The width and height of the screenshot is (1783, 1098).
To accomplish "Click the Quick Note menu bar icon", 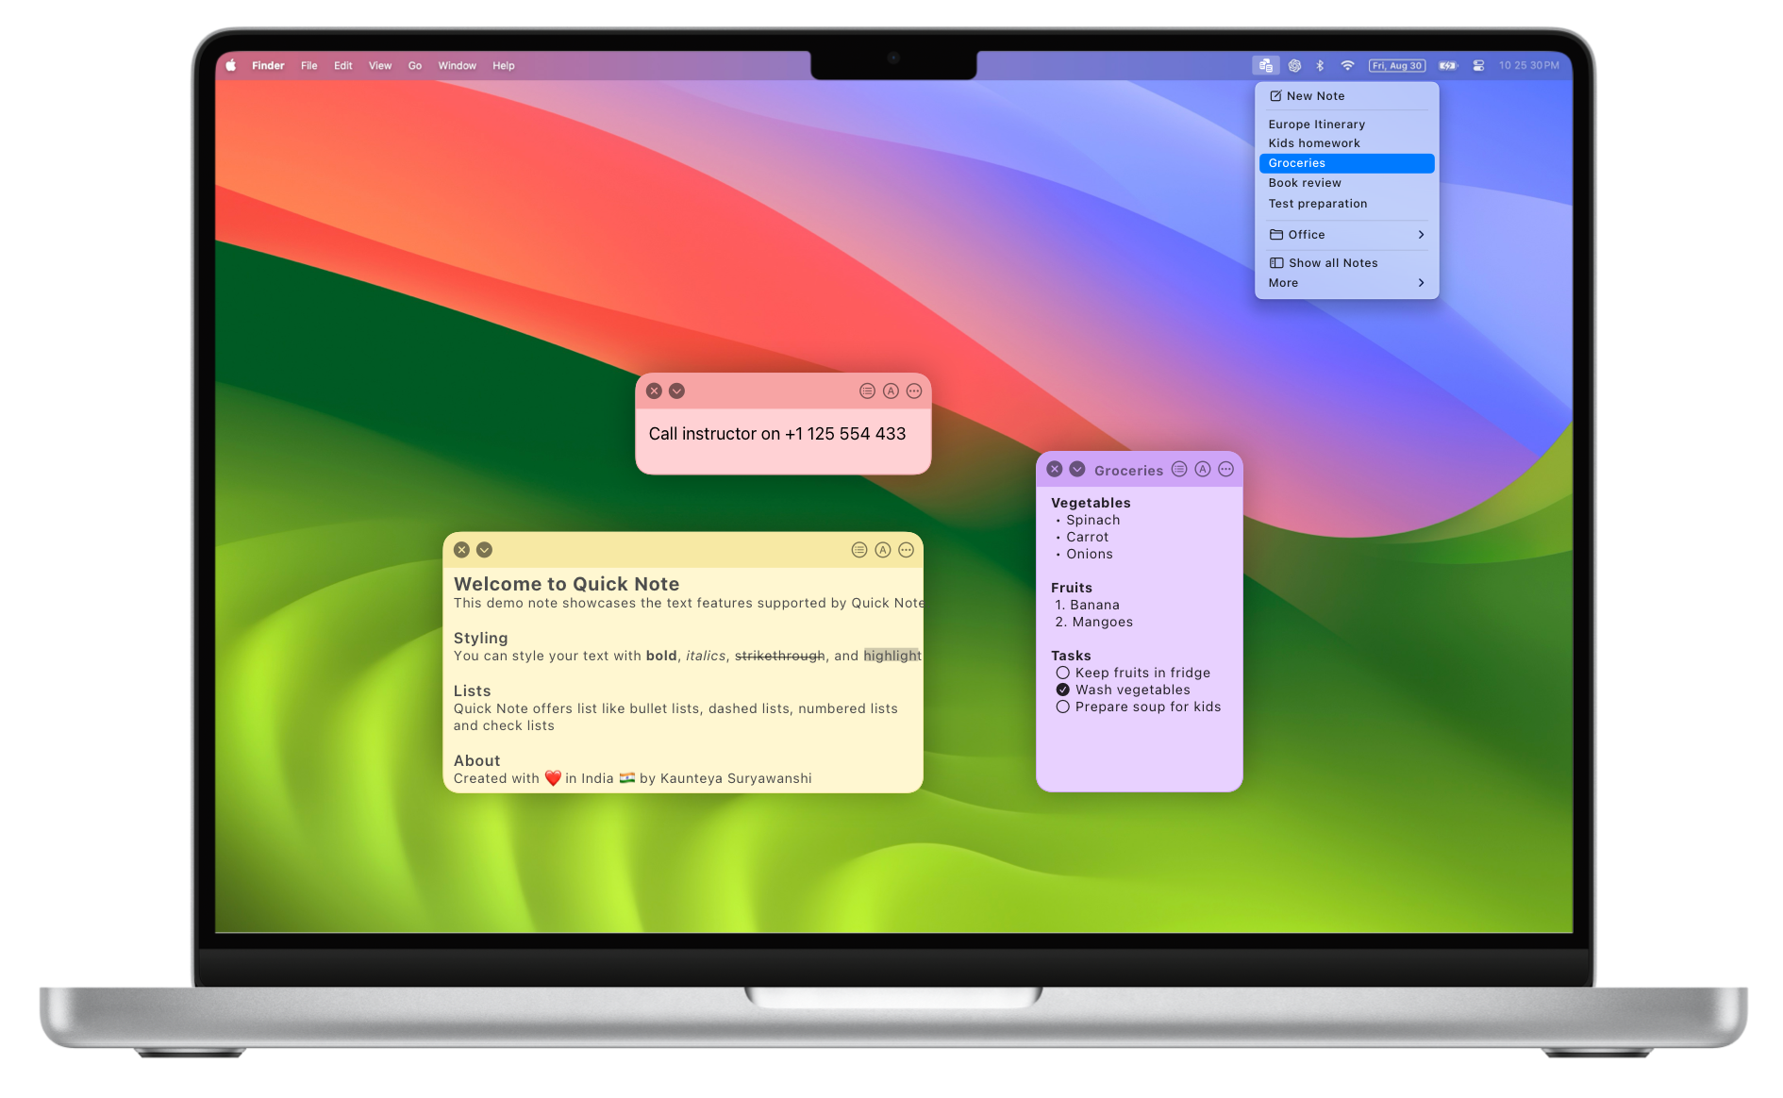I will (x=1266, y=66).
